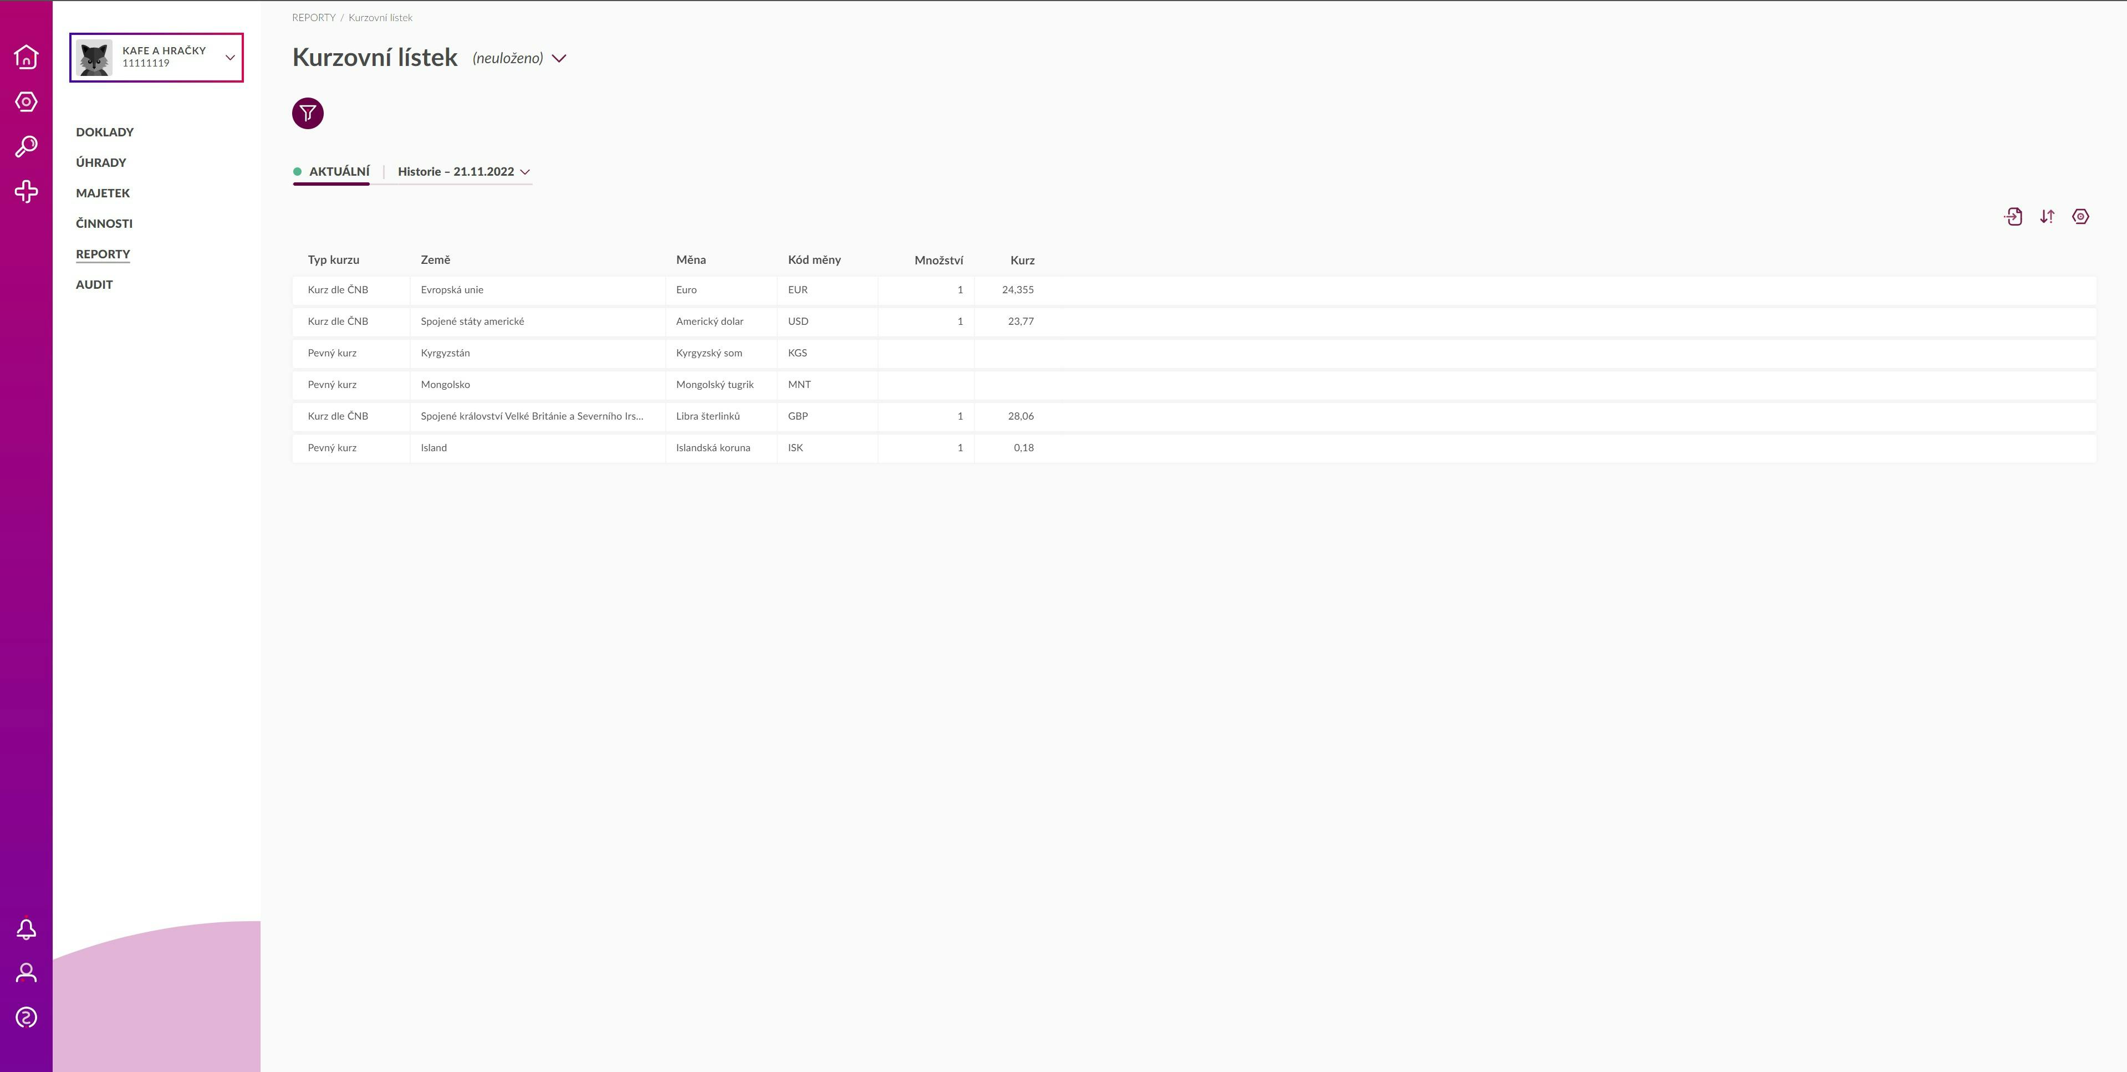Screen dimensions: 2127x1072
Task: Click the sort arrows icon
Action: pyautogui.click(x=2047, y=216)
